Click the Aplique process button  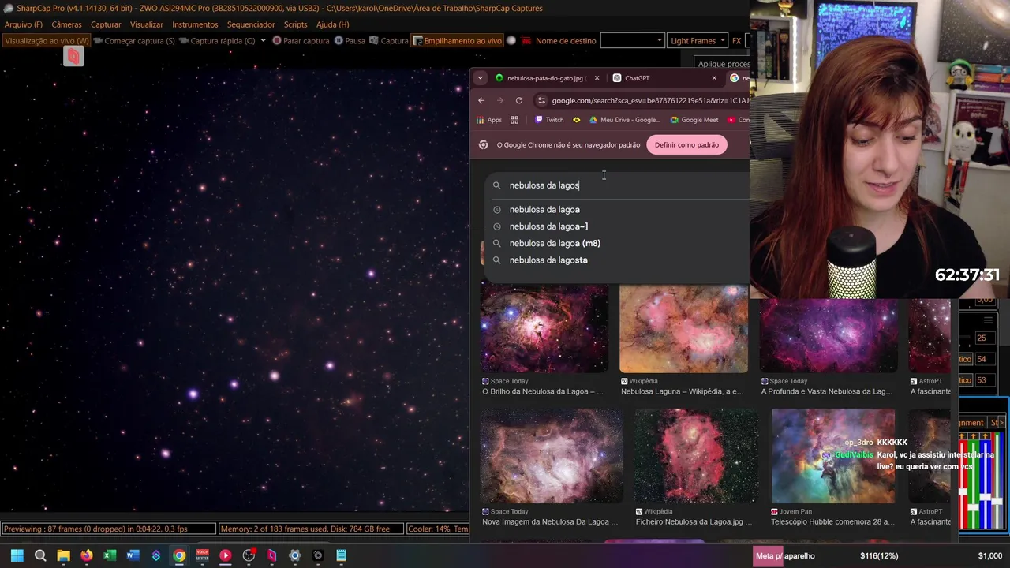[723, 64]
